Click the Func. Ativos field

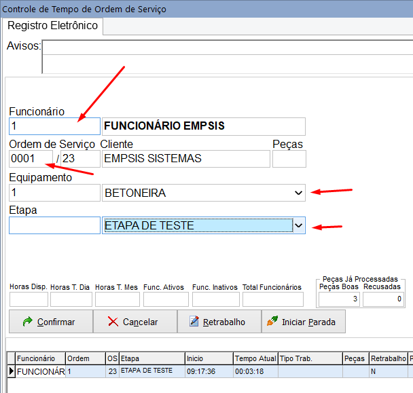coord(166,299)
